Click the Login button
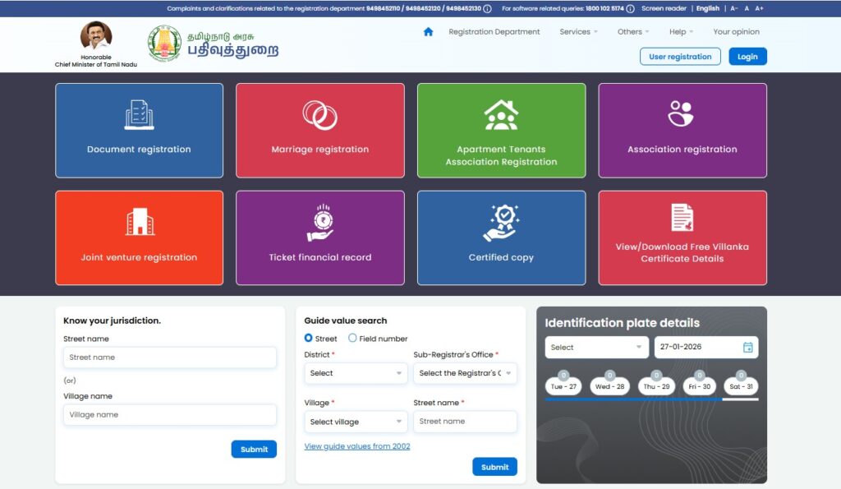 click(x=747, y=56)
